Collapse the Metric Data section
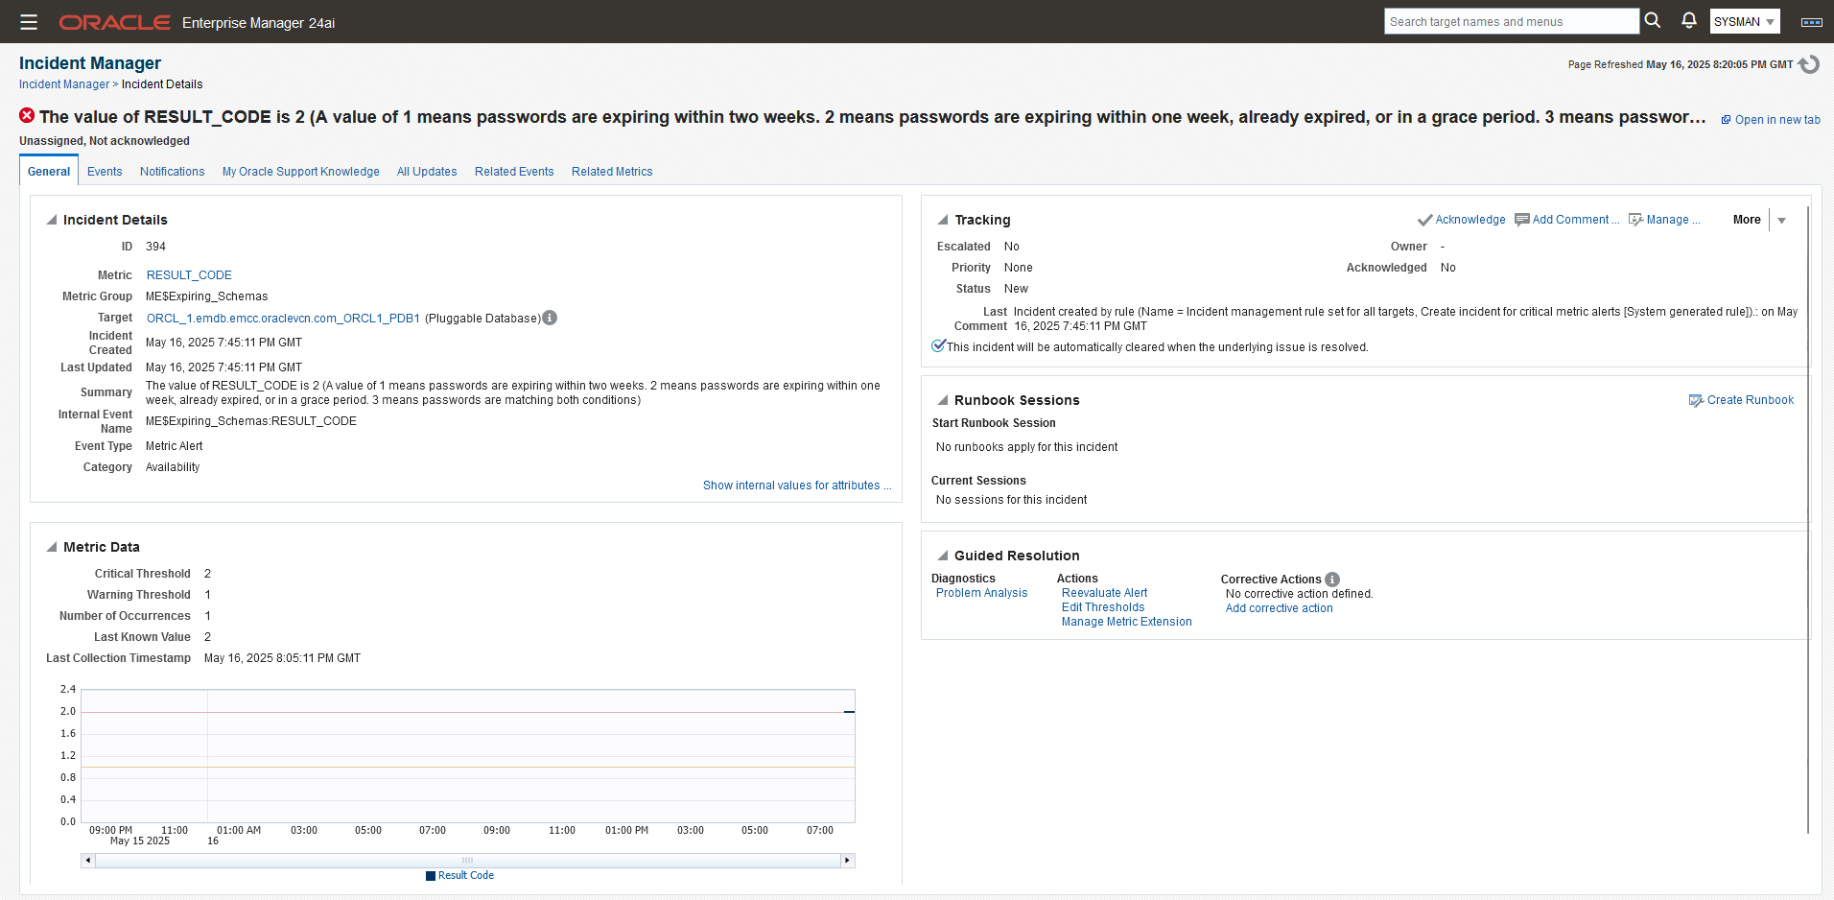Viewport: 1834px width, 900px height. pyautogui.click(x=52, y=547)
